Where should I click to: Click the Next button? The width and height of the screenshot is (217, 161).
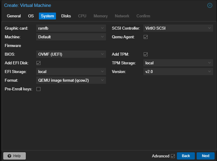[205, 156]
